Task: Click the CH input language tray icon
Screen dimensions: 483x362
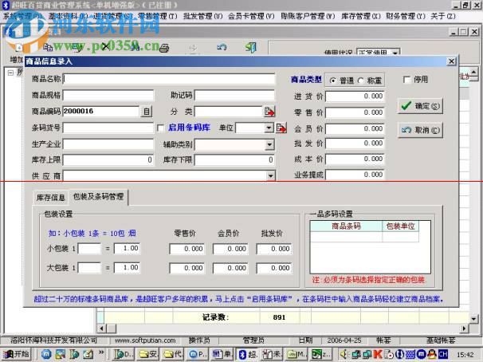Action: pos(443,354)
